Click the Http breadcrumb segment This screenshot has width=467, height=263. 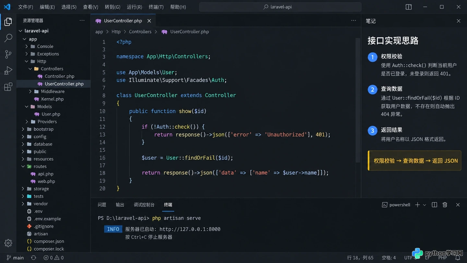116,32
